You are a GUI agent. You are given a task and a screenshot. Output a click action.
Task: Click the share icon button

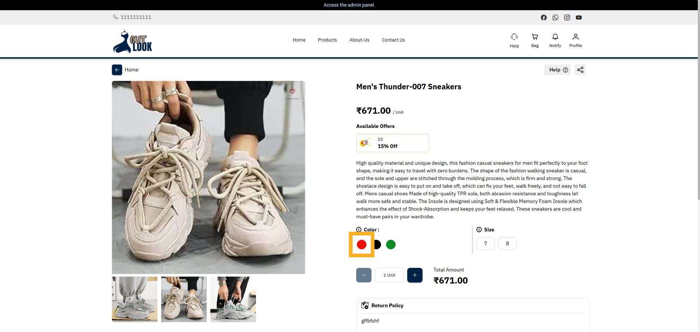tap(580, 70)
